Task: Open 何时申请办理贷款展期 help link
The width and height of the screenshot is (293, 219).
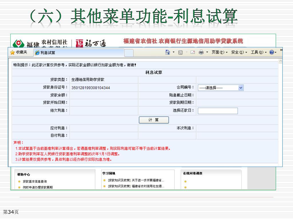Action: 37,187
